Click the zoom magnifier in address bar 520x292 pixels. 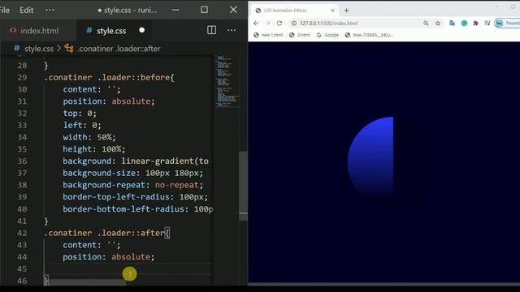[426, 24]
